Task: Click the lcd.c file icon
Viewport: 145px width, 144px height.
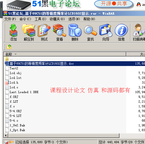Action: [7, 87]
